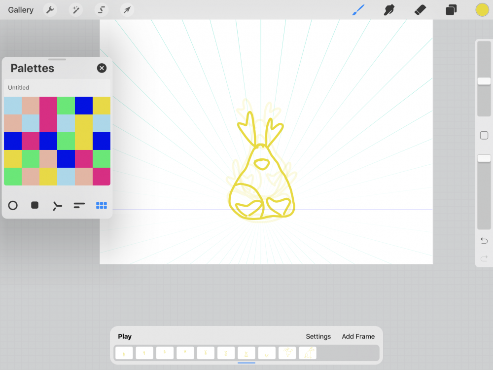This screenshot has height=370, width=493.
Task: Select the fourth frame thumbnail in timeline
Action: click(185, 353)
